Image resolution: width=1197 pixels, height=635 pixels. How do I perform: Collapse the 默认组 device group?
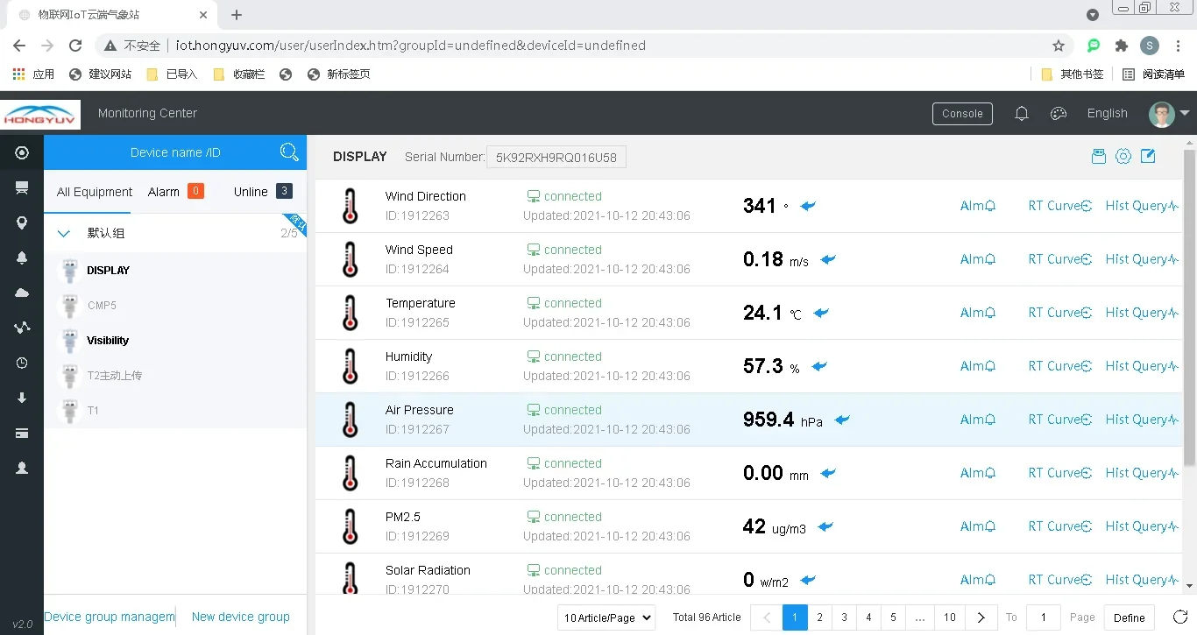click(x=63, y=234)
